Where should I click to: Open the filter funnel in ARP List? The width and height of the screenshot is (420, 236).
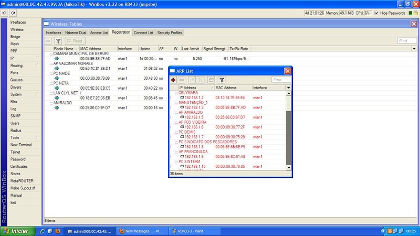222,80
